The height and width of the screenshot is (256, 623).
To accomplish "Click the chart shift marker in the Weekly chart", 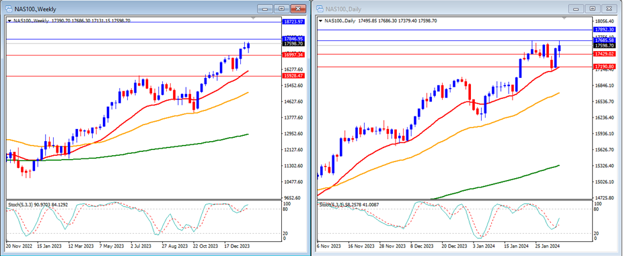I will (254, 19).
